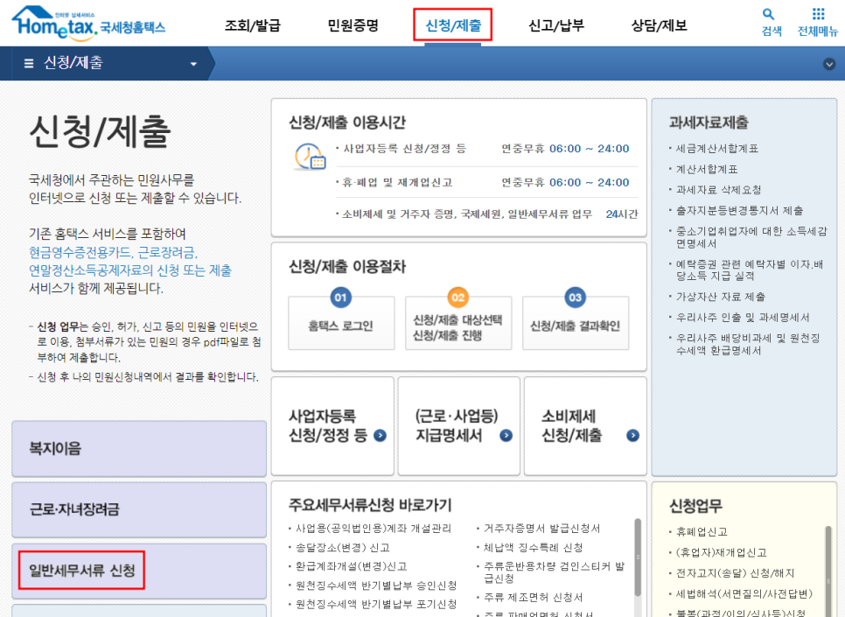The width and height of the screenshot is (845, 617).
Task: Click the Hometax logo
Action: 88,23
